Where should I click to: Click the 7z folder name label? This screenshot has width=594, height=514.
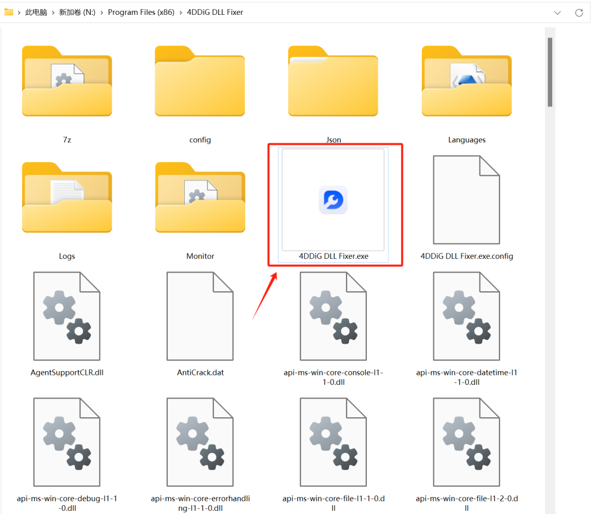(x=67, y=140)
